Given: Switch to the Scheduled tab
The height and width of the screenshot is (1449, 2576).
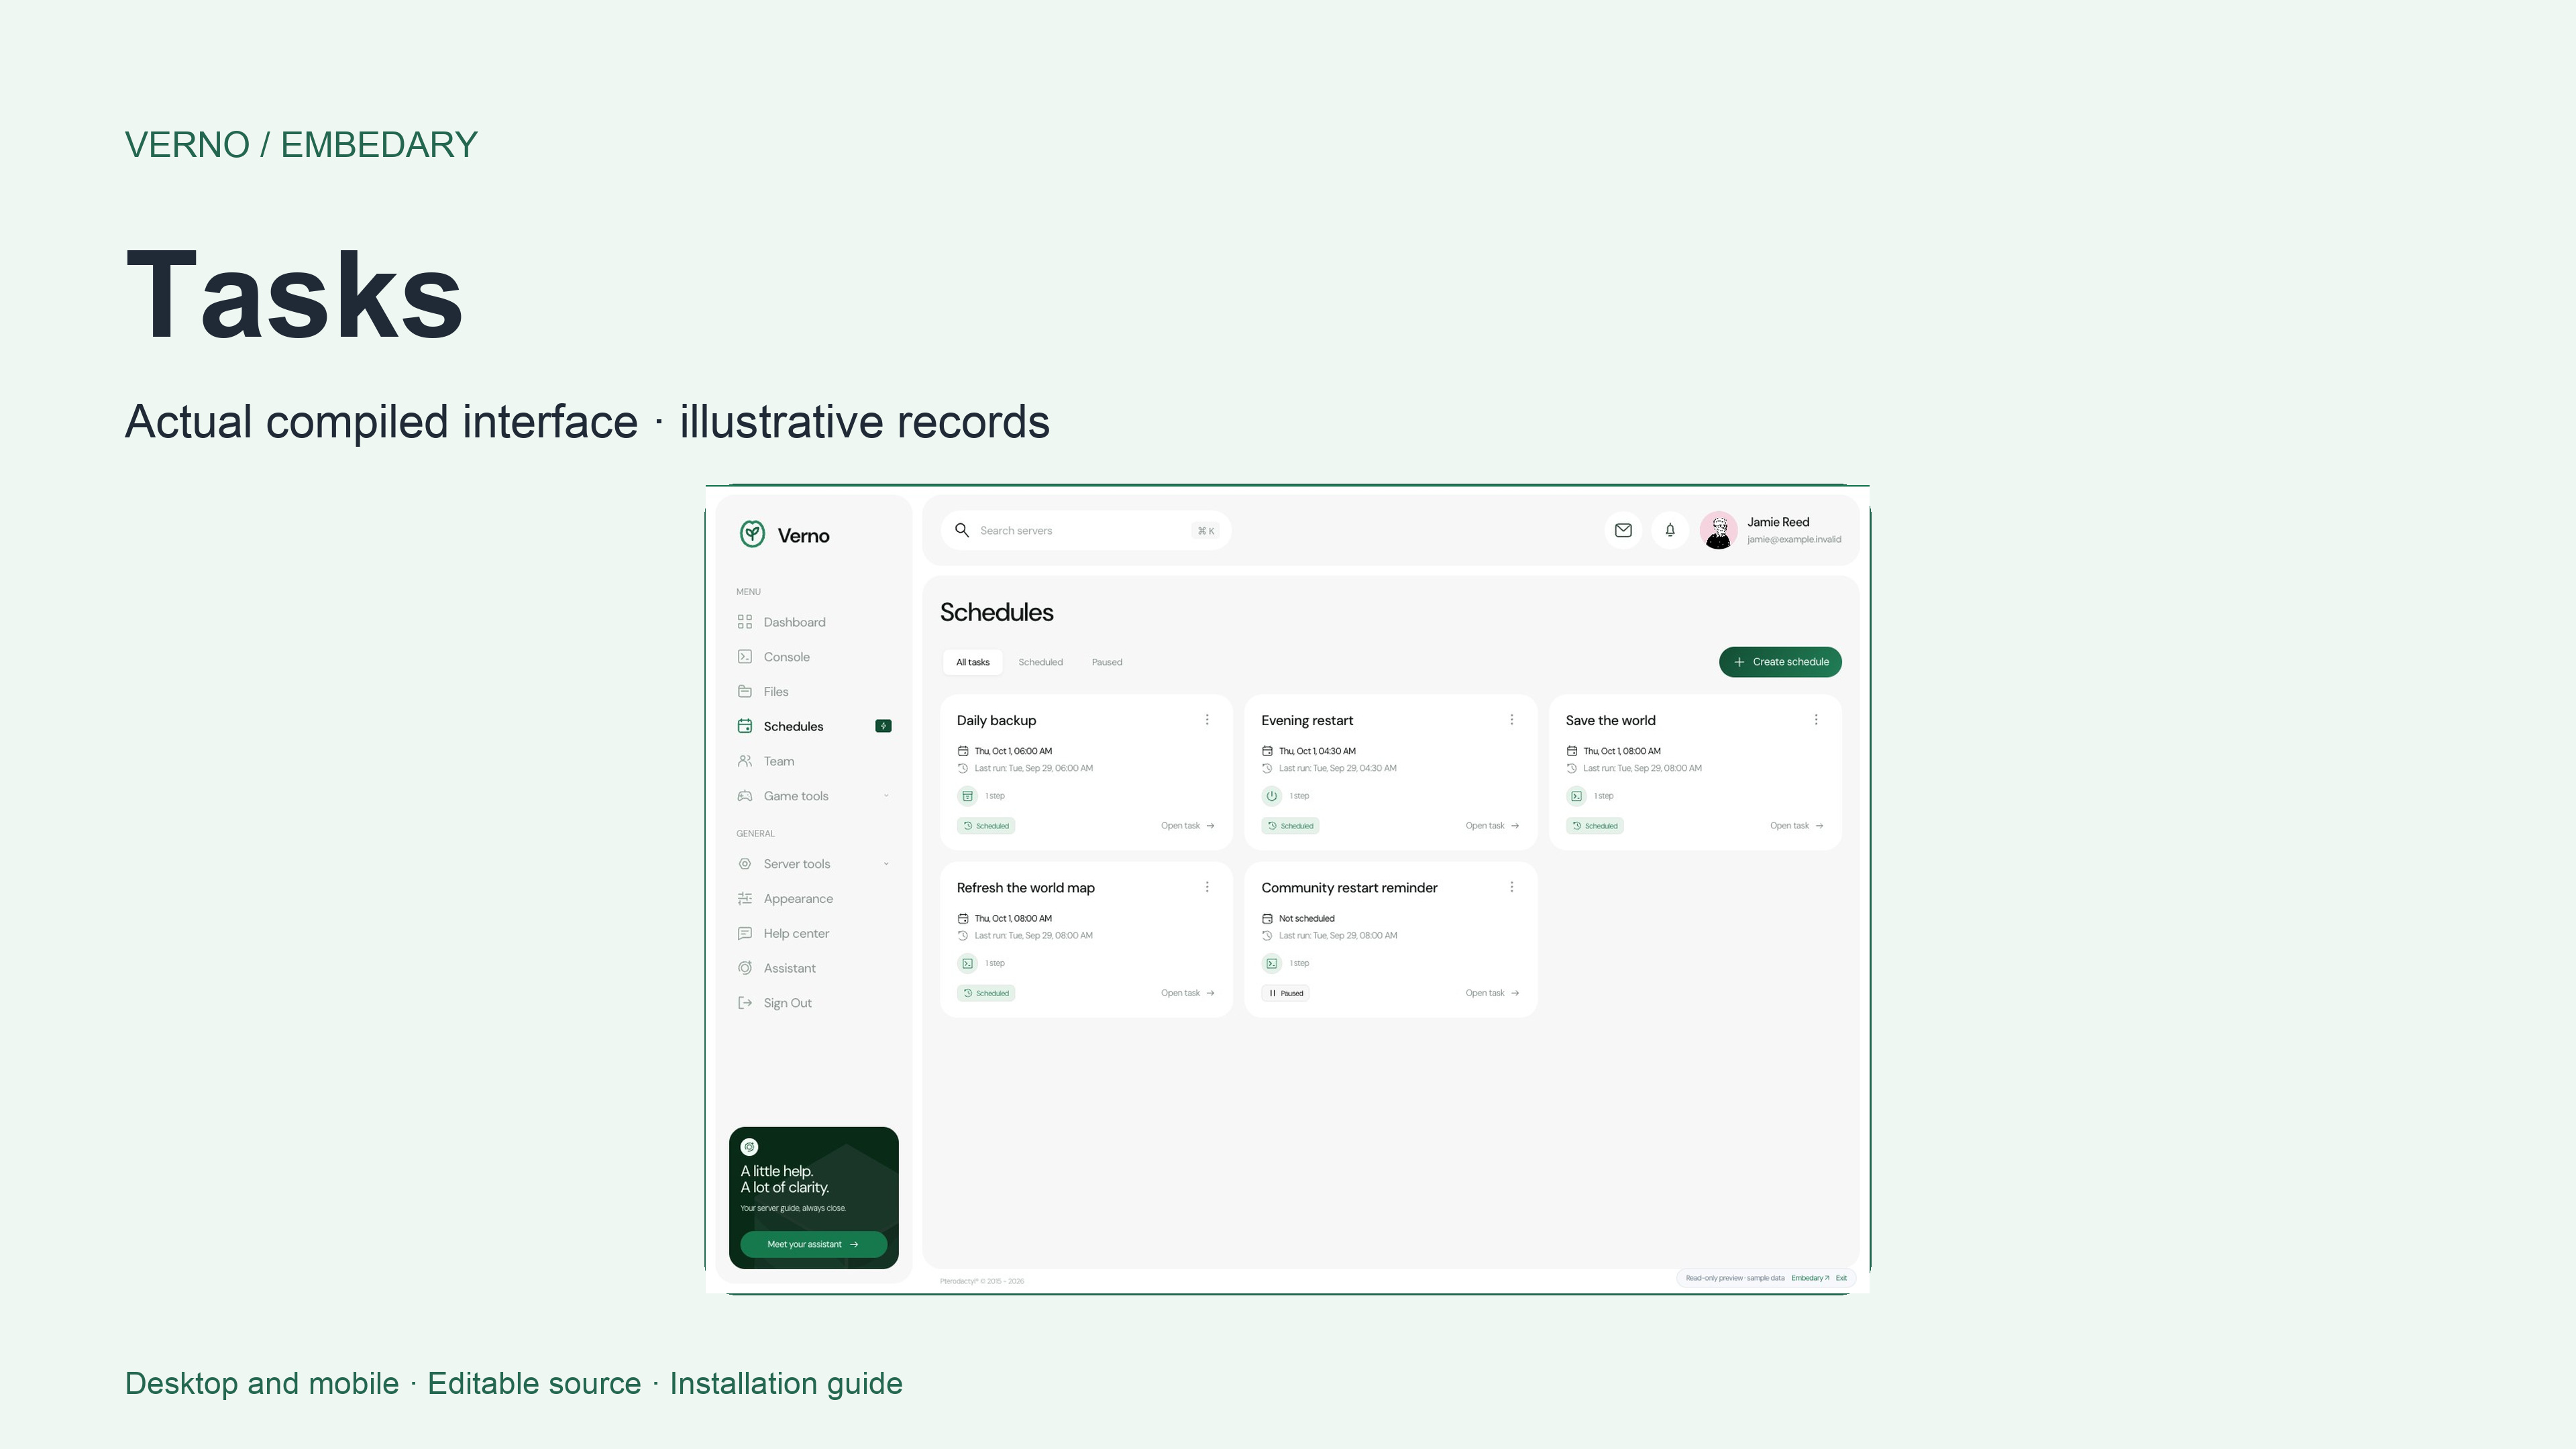Looking at the screenshot, I should point(1040,662).
